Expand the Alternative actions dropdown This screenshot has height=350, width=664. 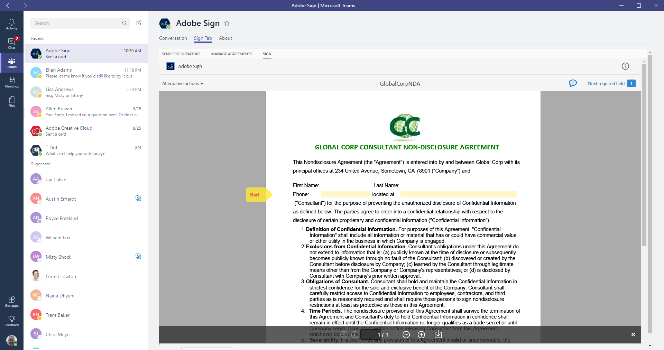[x=183, y=83]
